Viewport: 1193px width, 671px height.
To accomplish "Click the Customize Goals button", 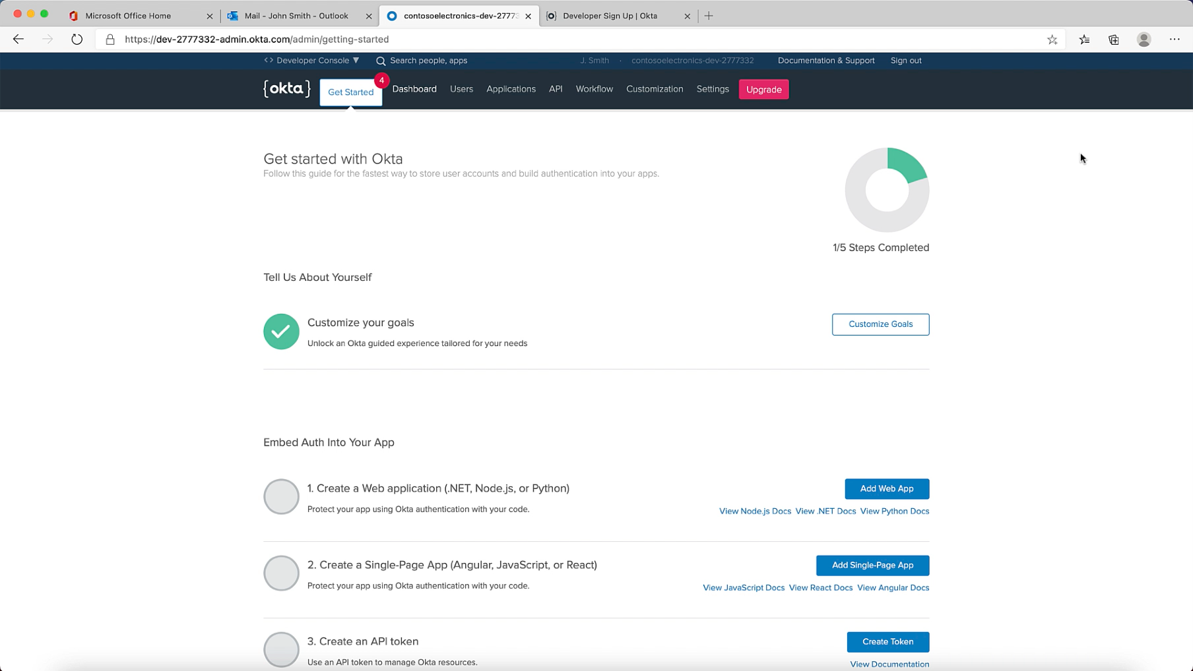I will coord(880,324).
